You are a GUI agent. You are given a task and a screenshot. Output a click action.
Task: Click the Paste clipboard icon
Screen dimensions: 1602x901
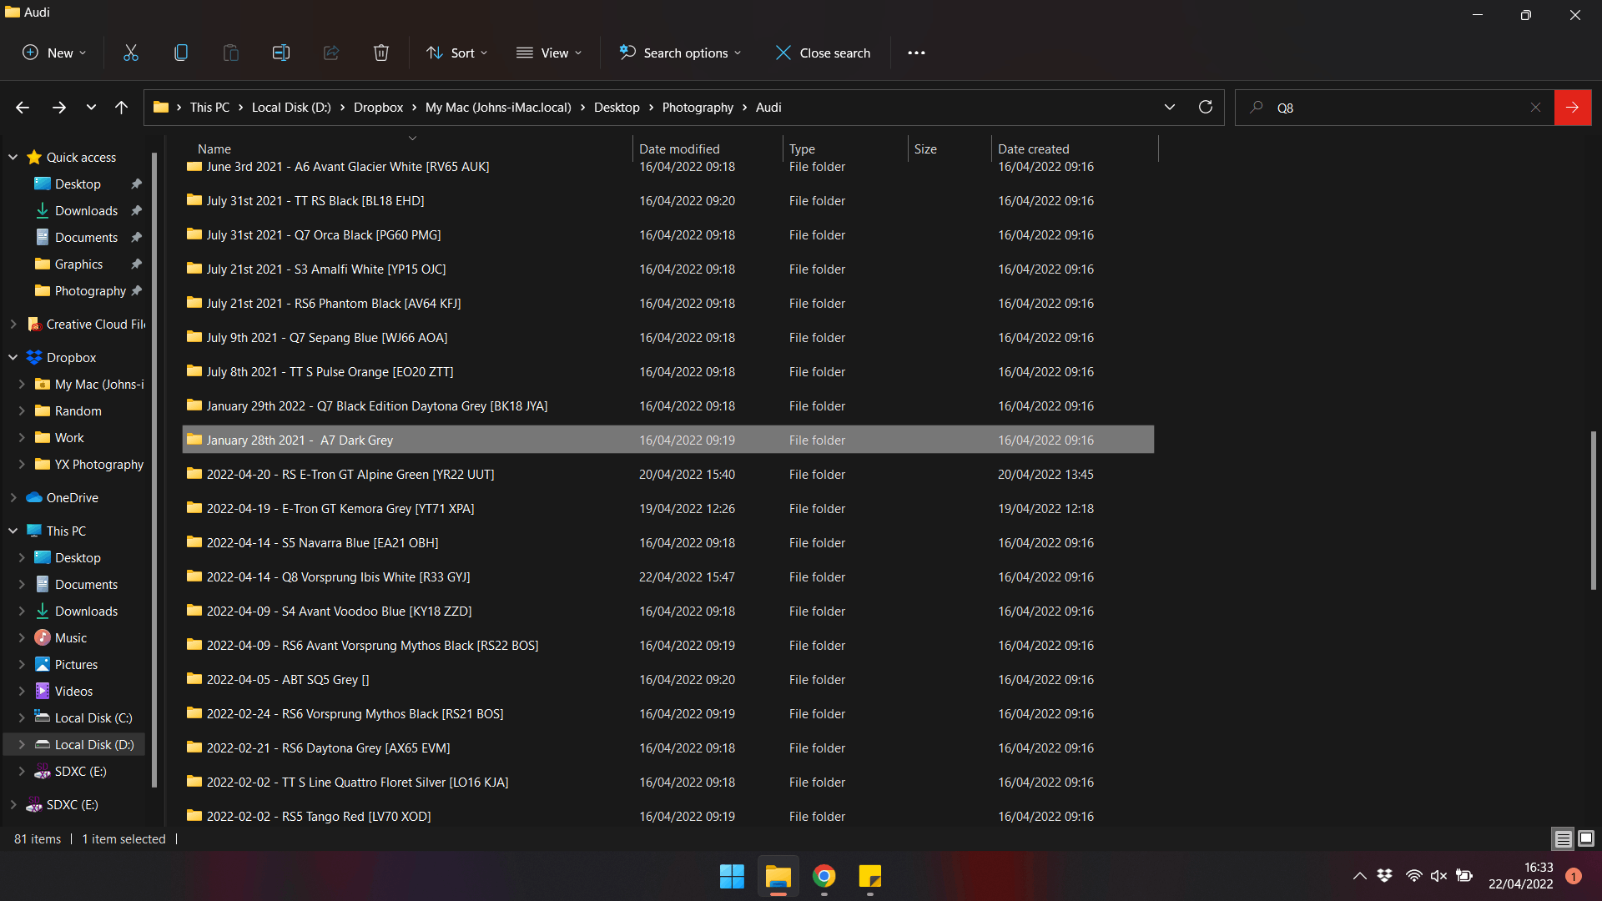click(231, 53)
